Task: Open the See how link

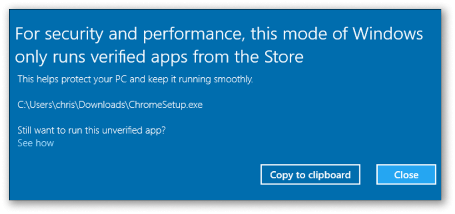Action: pyautogui.click(x=35, y=143)
